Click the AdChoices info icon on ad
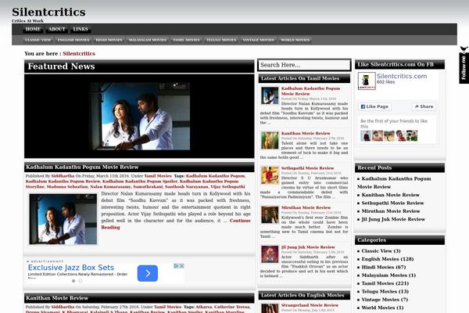 pos(177,266)
